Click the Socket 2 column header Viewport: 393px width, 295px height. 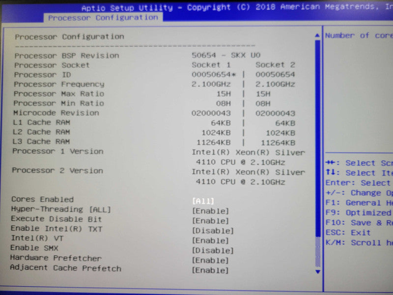(x=275, y=65)
